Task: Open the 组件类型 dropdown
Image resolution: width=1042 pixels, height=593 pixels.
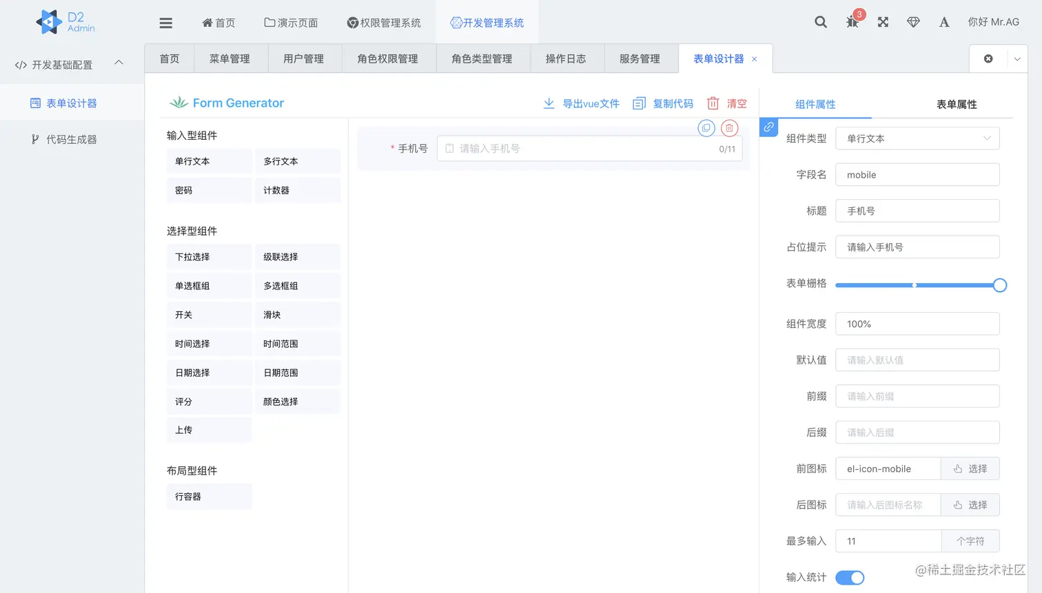Action: pyautogui.click(x=917, y=138)
